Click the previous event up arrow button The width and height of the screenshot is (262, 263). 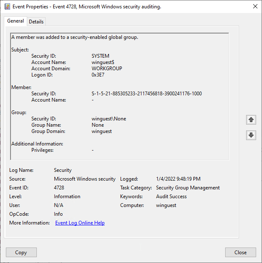(251, 120)
